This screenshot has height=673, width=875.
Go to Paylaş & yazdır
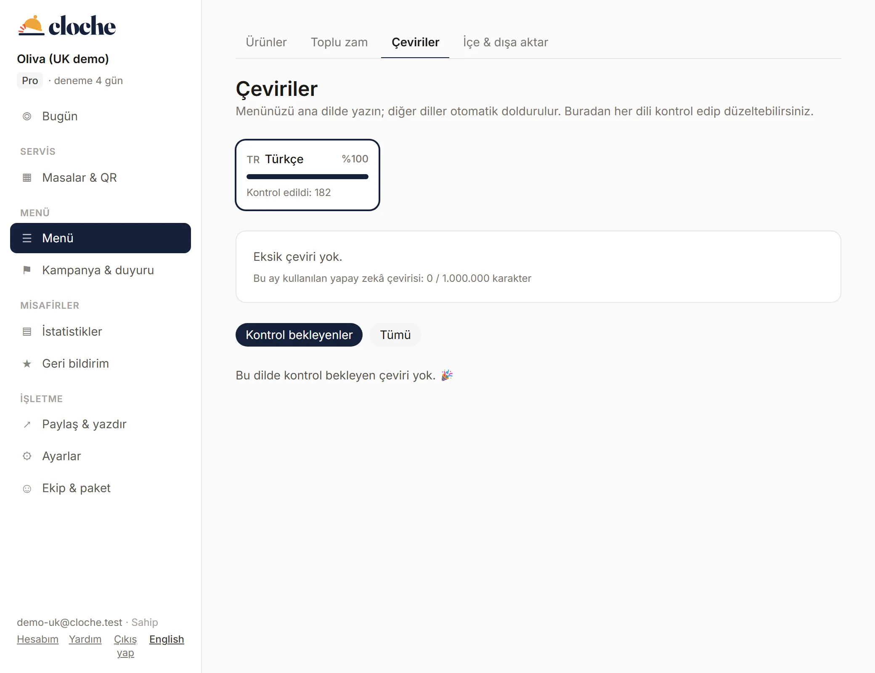pos(101,424)
